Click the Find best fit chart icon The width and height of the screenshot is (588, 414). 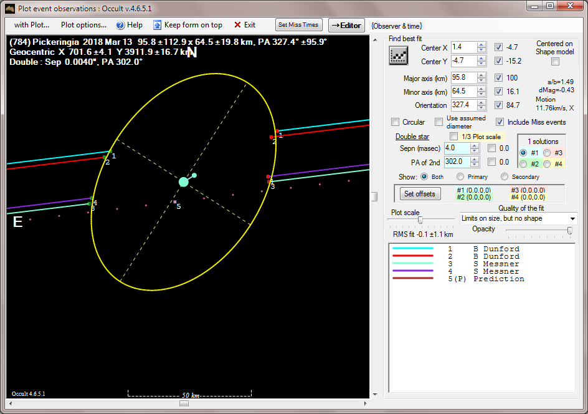[x=398, y=55]
